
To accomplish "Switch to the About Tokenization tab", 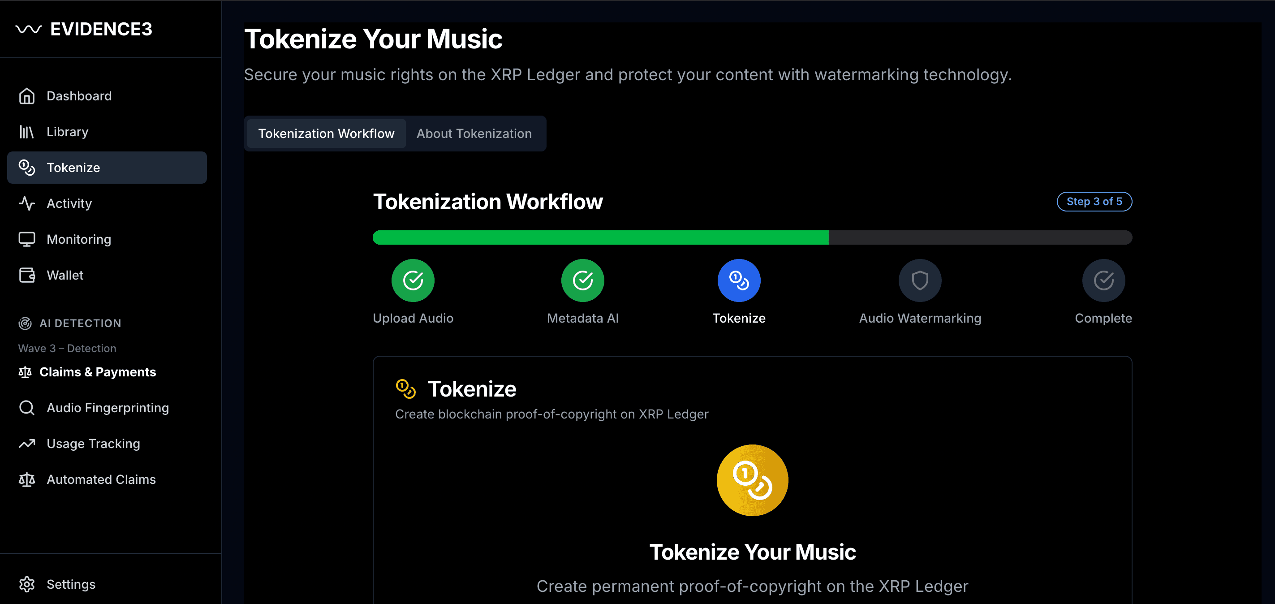I will point(474,134).
